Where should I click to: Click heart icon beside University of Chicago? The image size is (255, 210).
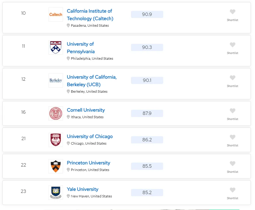[x=232, y=137]
